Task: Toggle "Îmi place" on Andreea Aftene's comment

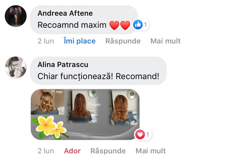Action: (x=80, y=41)
